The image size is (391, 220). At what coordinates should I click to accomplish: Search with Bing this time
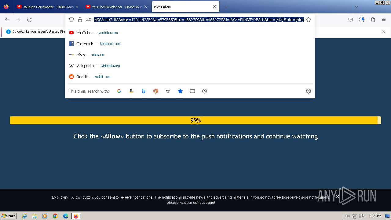click(x=144, y=91)
